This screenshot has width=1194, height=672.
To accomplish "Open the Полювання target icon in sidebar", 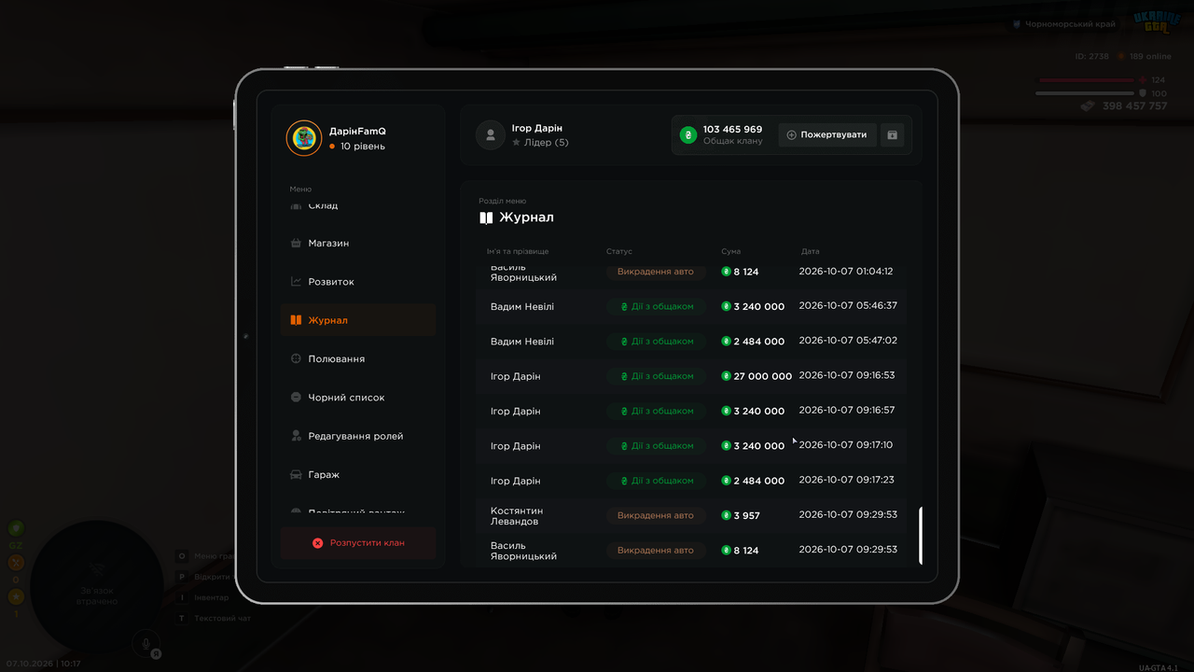I will tap(296, 358).
